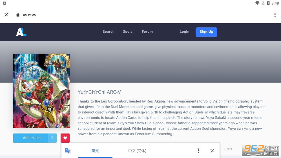Close the translate bar

212,151
